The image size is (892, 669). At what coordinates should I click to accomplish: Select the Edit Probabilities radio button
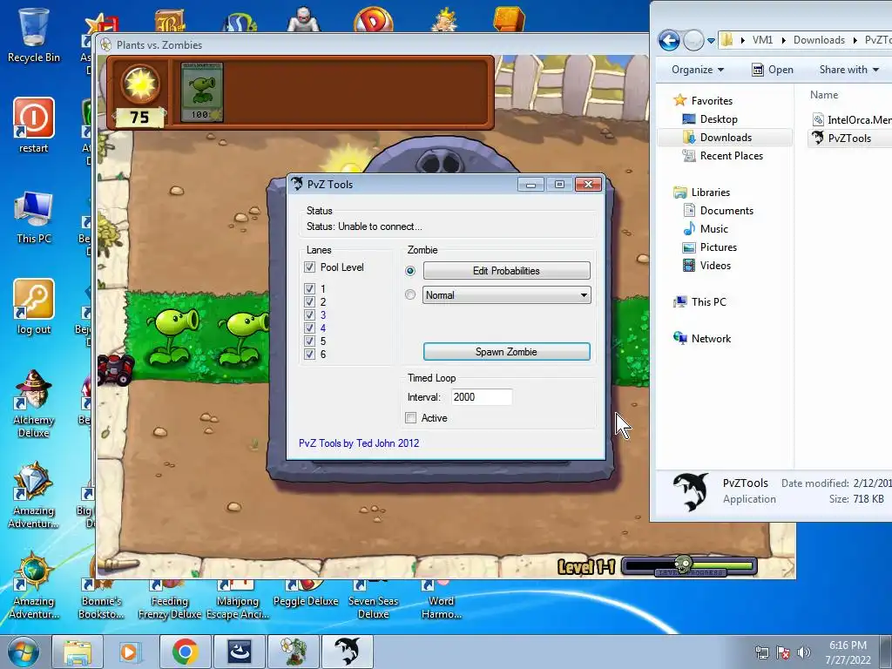[410, 271]
